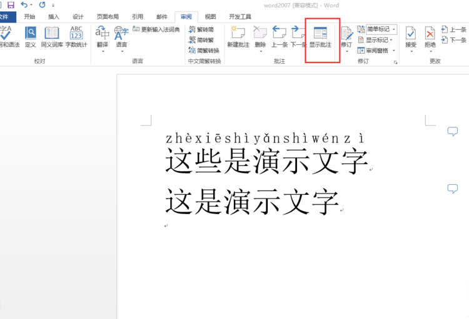469x319 pixels.
Task: Switch to the 视图 tab
Action: (x=210, y=17)
